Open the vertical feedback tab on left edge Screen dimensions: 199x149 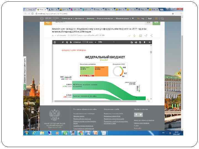25,73
